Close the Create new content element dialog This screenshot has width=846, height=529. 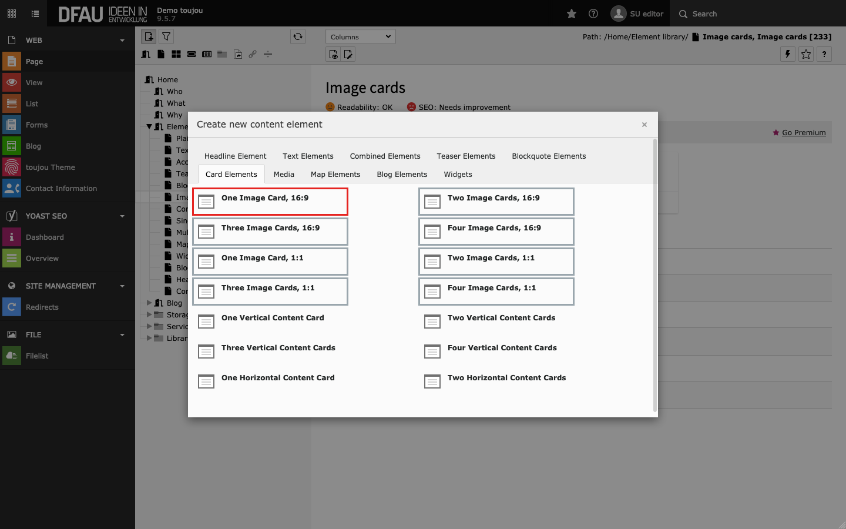point(644,125)
